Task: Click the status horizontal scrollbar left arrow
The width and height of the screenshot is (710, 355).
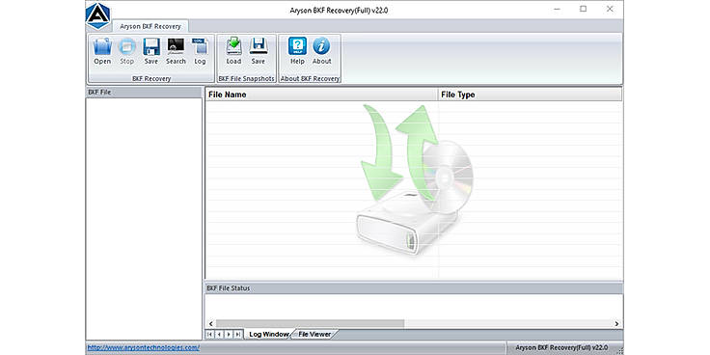Action: (x=210, y=324)
